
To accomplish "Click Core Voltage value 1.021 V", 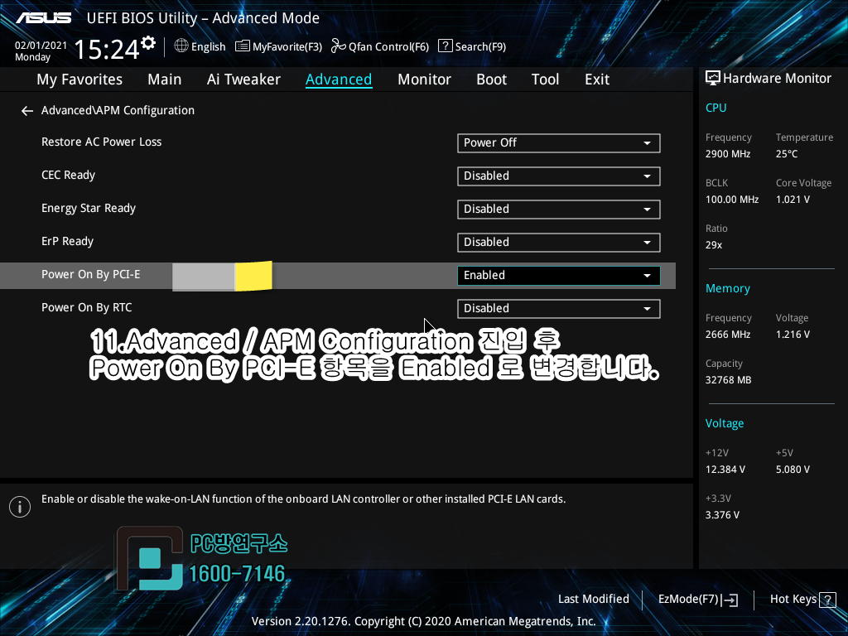I will (793, 200).
